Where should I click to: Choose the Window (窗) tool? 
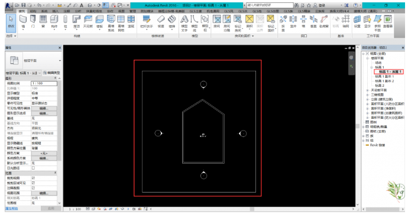point(43,22)
